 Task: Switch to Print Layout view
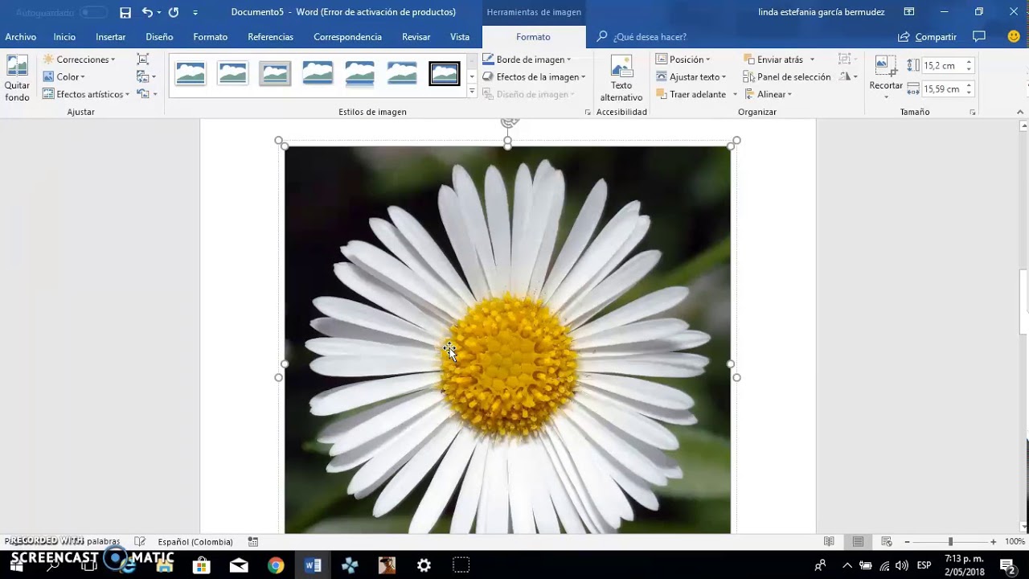(858, 541)
